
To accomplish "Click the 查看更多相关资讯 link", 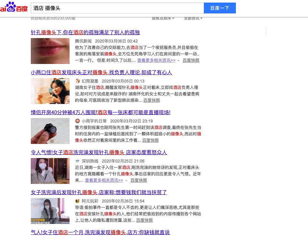I will [156, 60].
